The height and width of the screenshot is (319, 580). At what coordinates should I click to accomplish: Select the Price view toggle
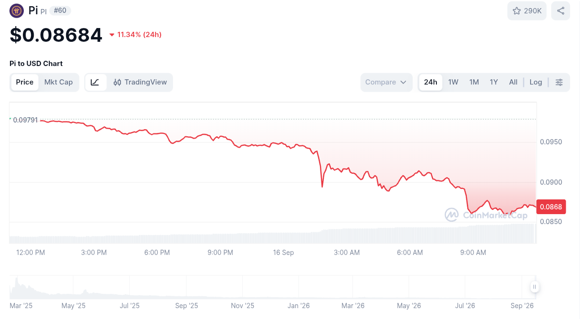pos(25,82)
